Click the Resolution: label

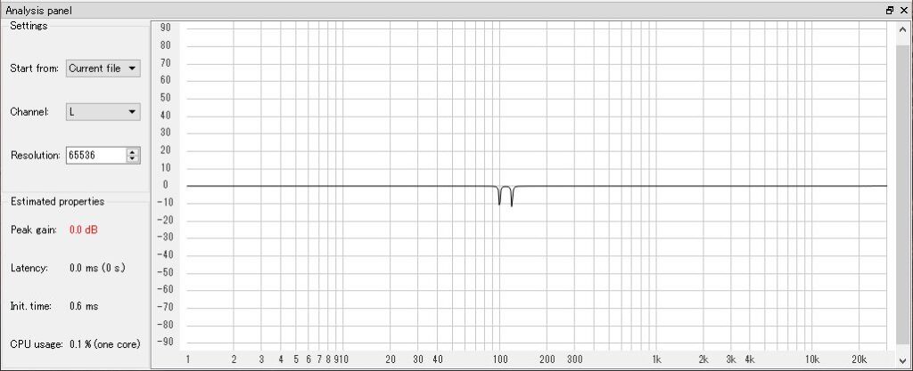click(36, 156)
